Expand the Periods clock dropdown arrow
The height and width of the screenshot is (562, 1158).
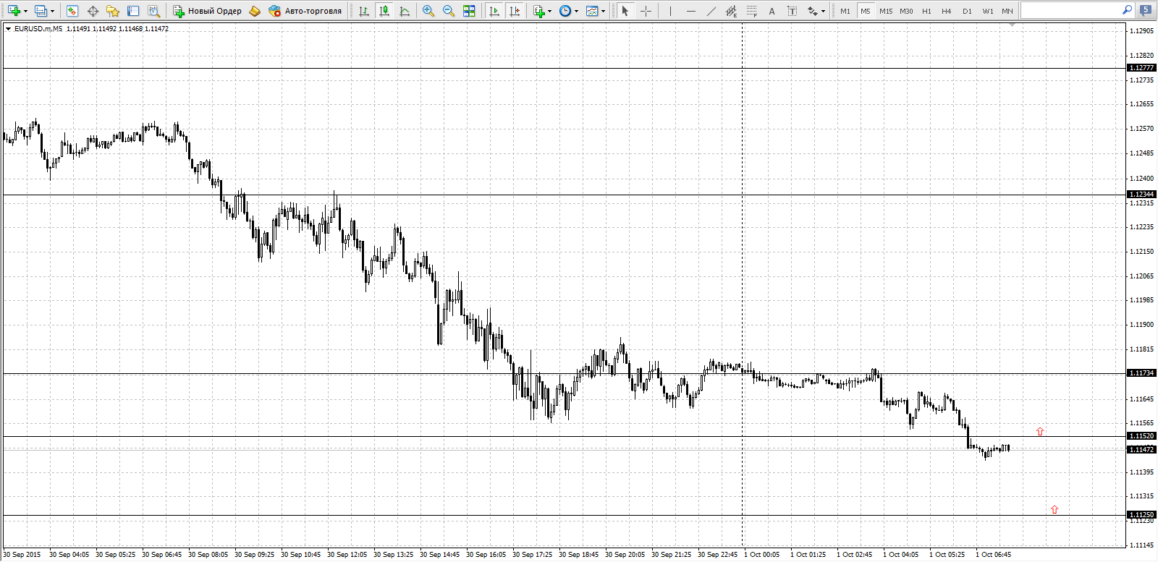click(576, 11)
